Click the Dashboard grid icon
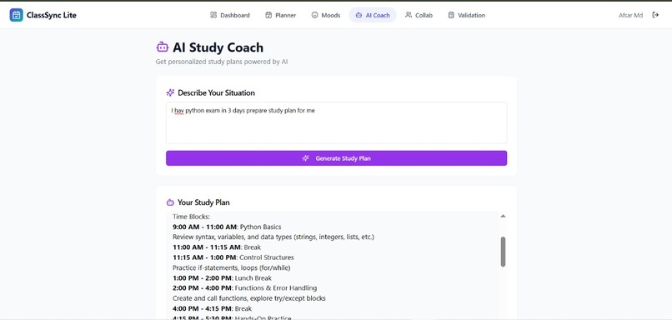The width and height of the screenshot is (672, 320). tap(213, 15)
